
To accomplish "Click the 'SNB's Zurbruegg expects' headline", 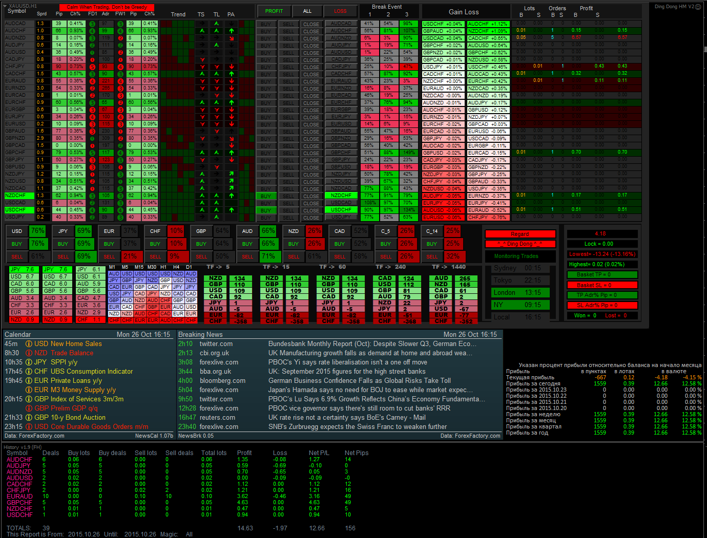I will click(x=358, y=427).
